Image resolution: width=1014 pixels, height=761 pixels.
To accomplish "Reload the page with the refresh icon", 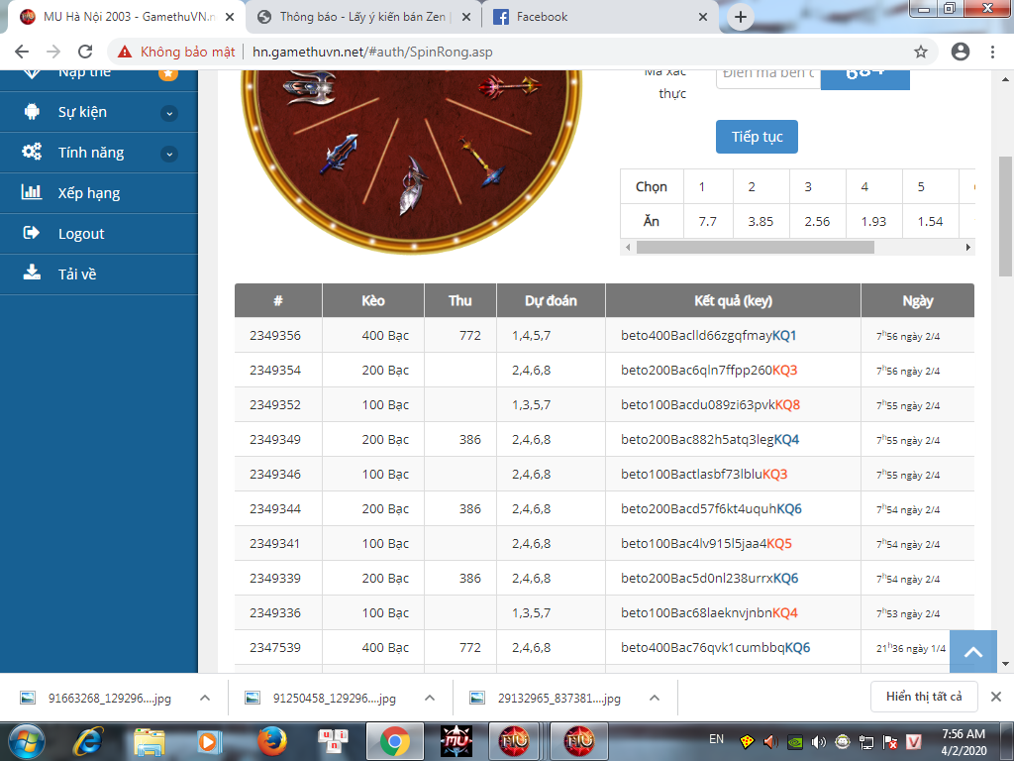I will pos(85,52).
